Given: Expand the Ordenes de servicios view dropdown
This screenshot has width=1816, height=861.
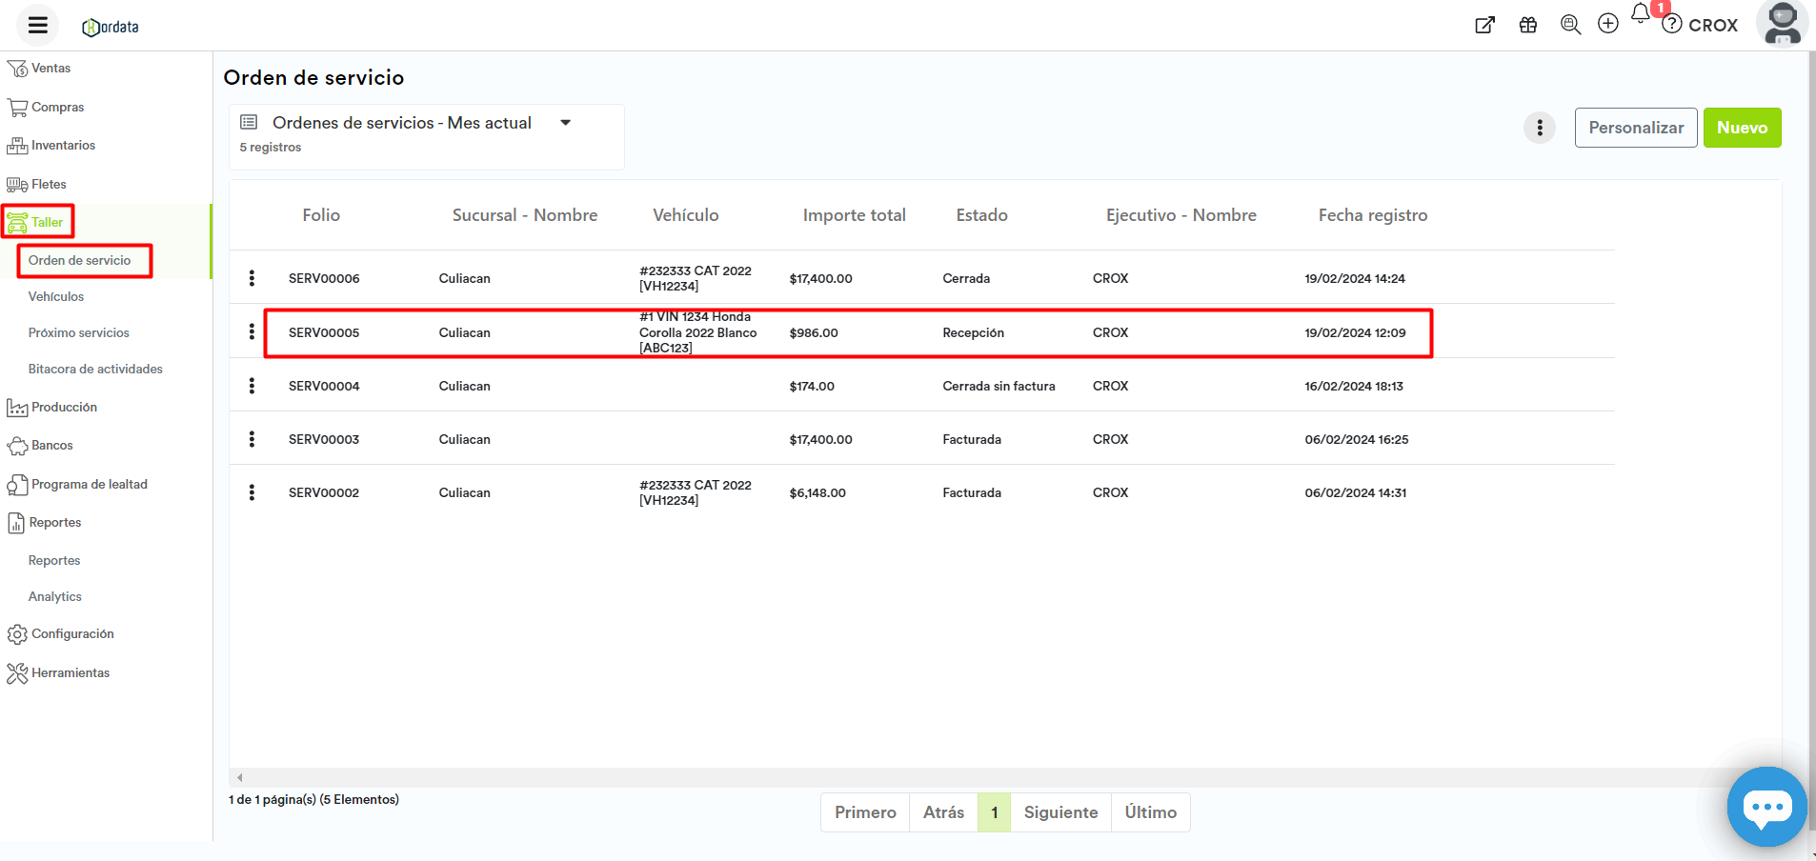Looking at the screenshot, I should point(565,123).
